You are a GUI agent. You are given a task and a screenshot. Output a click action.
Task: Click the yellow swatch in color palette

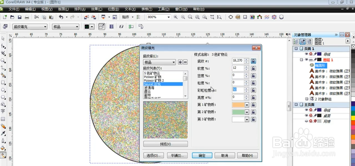[353, 118]
